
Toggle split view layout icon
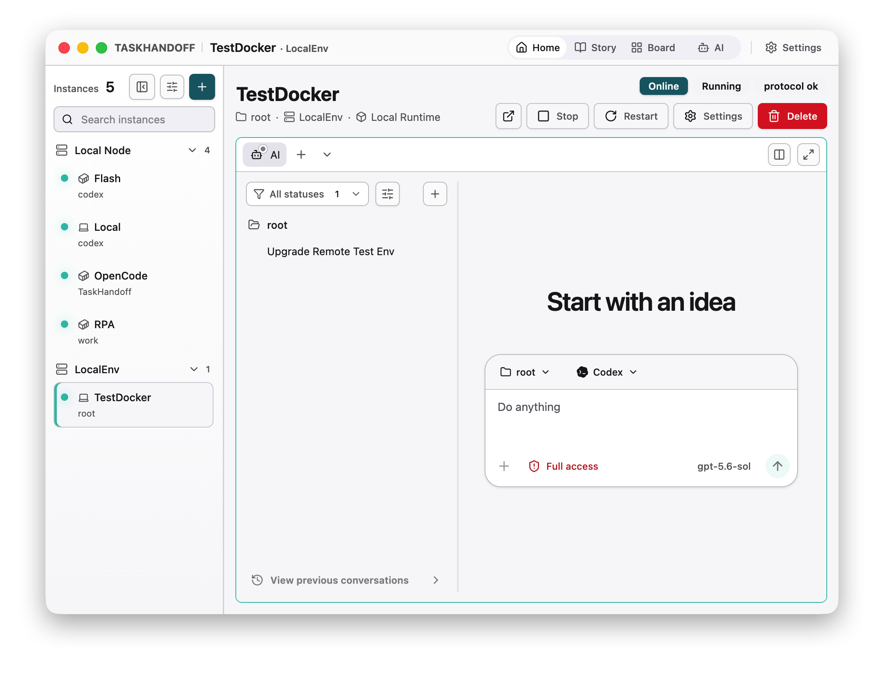click(779, 155)
